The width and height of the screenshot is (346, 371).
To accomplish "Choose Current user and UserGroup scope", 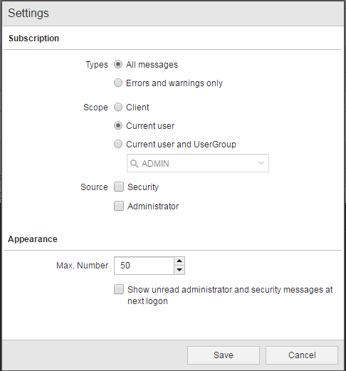I will point(118,144).
